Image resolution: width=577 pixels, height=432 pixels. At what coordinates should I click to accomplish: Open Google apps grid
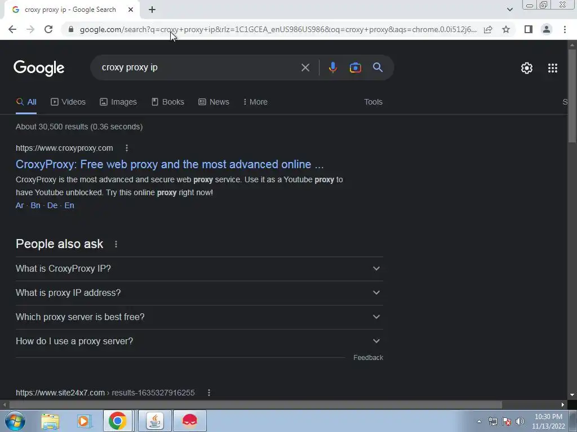[x=552, y=68]
